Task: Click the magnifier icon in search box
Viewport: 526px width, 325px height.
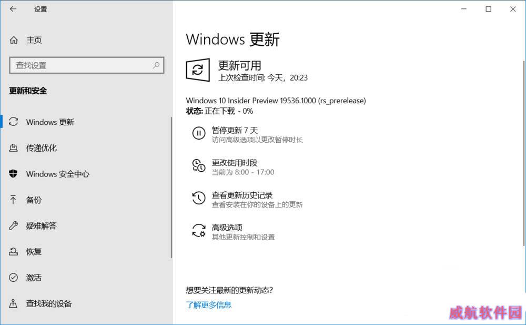Action: point(156,65)
